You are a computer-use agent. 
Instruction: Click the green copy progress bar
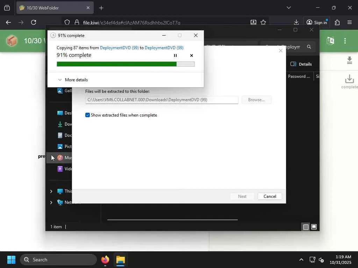(126, 64)
